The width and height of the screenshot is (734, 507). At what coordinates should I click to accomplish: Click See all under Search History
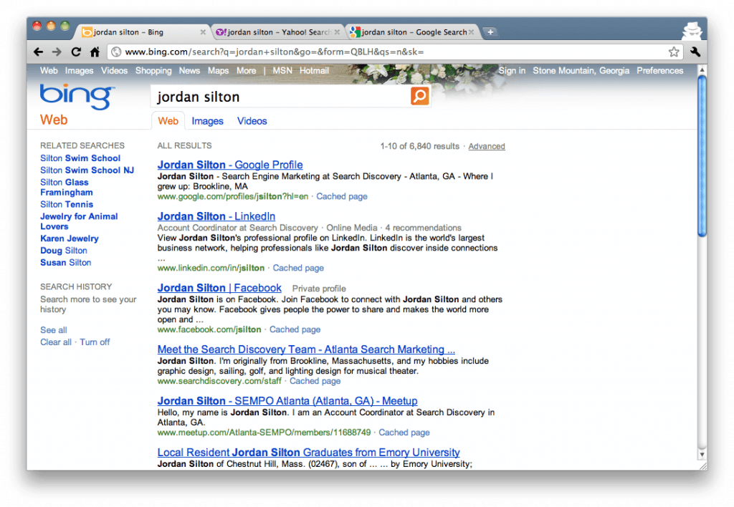click(x=53, y=330)
